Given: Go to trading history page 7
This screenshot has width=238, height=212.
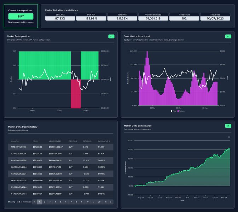Looking at the screenshot, I should point(71,202).
